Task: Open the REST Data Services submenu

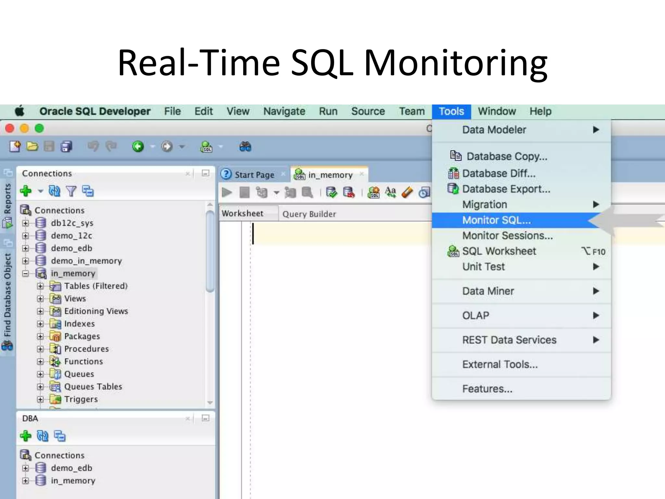Action: click(521, 340)
